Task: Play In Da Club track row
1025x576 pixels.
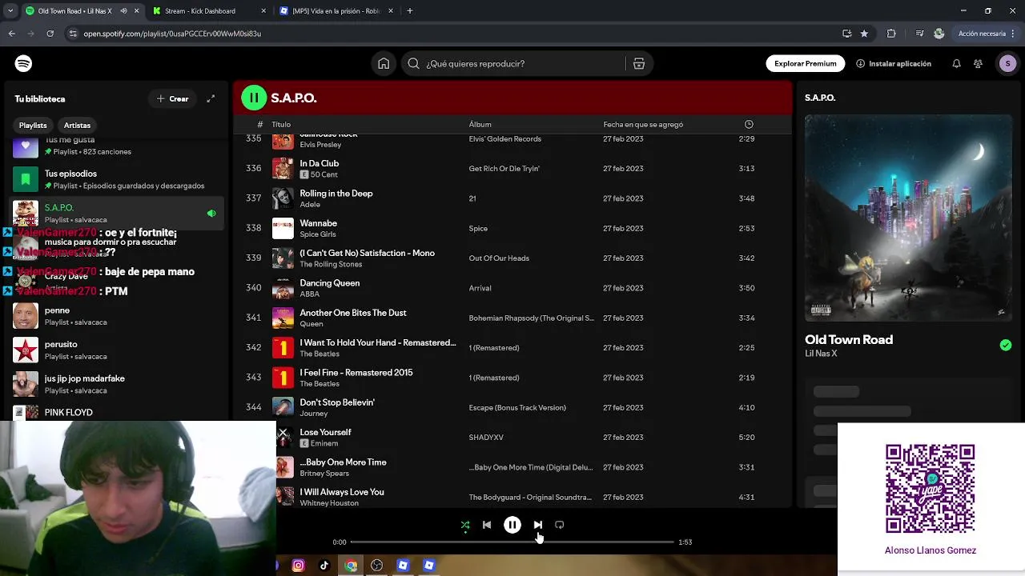Action: (x=512, y=169)
